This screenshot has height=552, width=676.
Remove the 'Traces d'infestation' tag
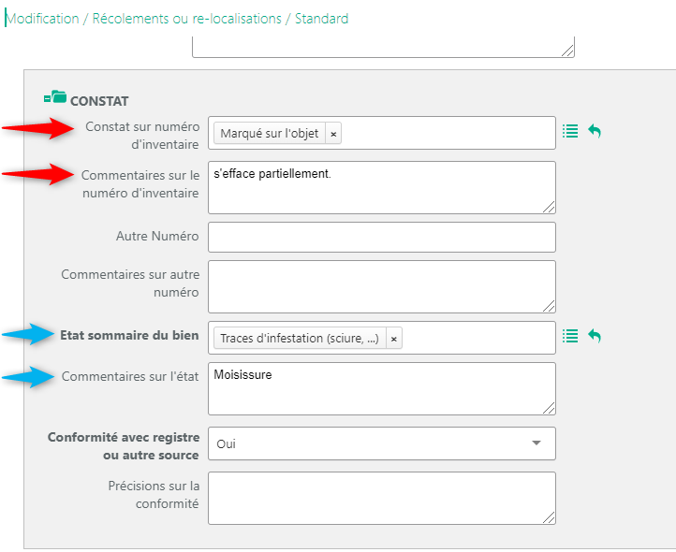(393, 339)
